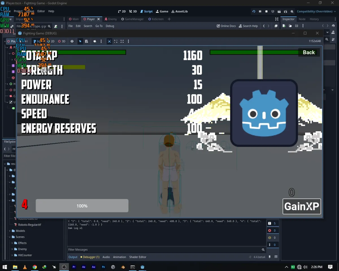Image resolution: width=339 pixels, height=271 pixels.
Task: Open the Shader Editor panel
Action: (138, 257)
